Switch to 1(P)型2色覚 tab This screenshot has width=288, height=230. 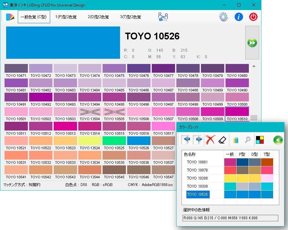(x=66, y=17)
